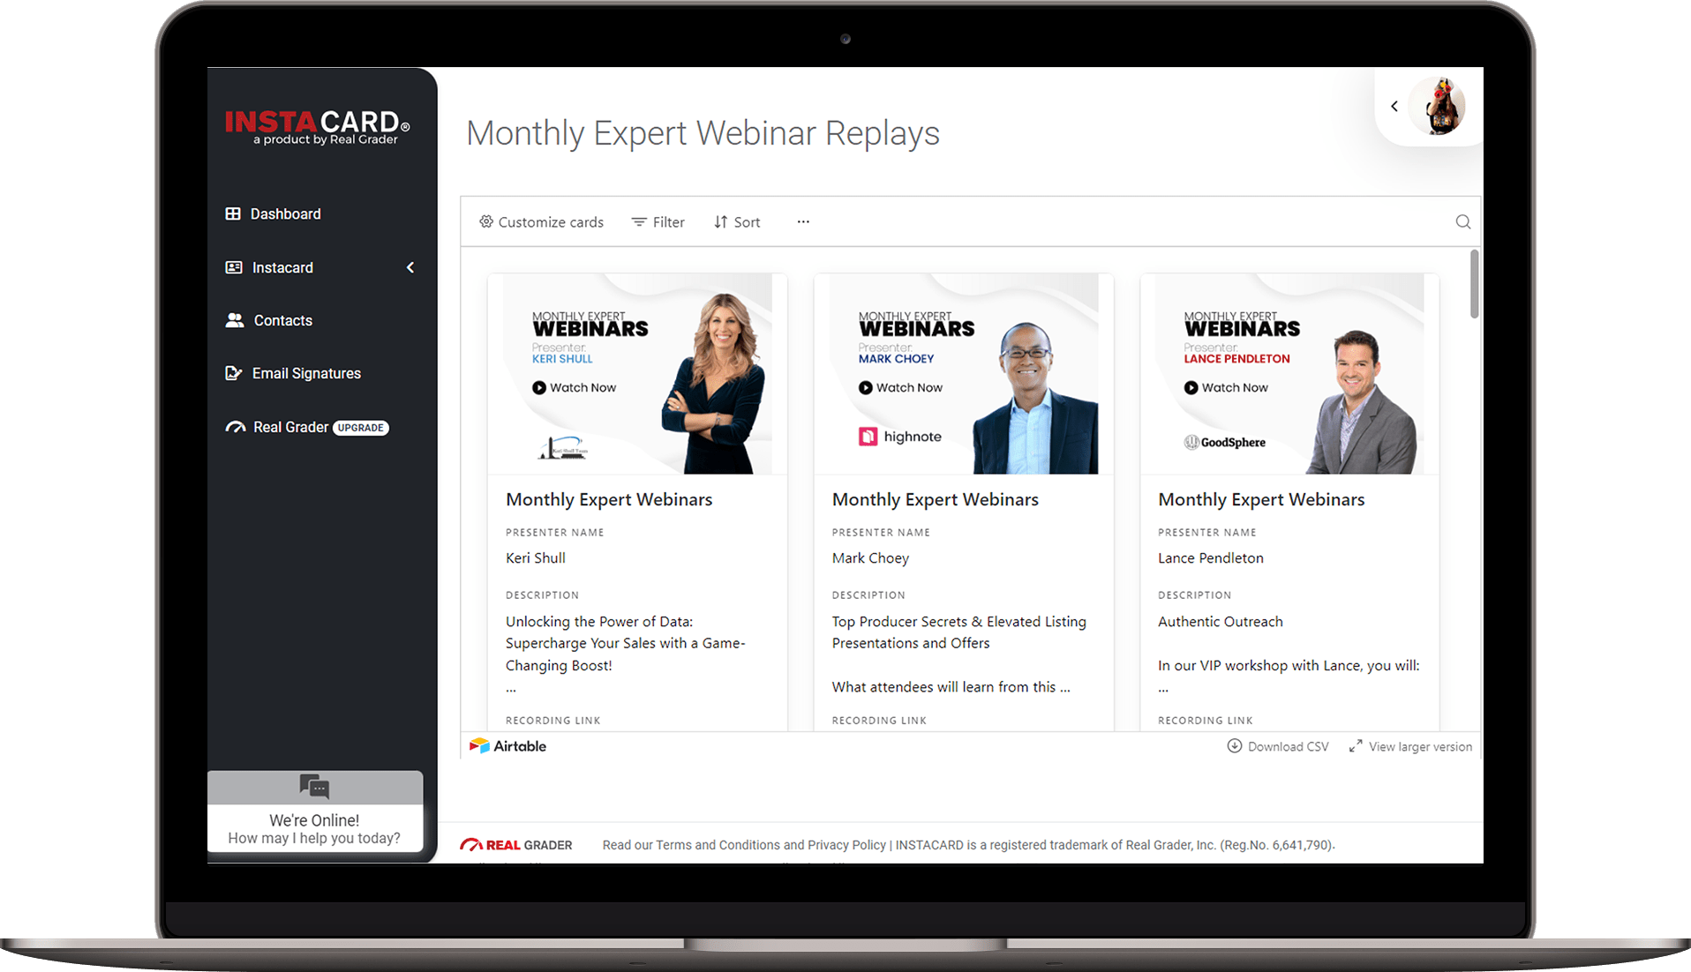
Task: Click Watch Now play icon on Lance Pendleton card
Action: (1191, 387)
